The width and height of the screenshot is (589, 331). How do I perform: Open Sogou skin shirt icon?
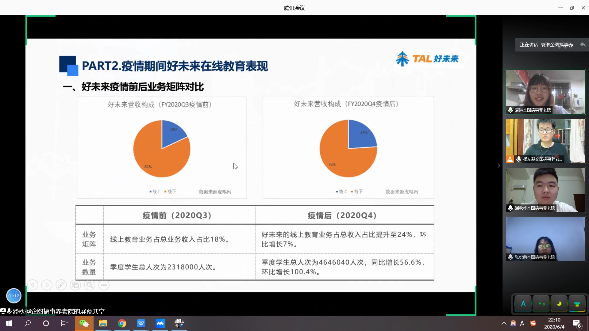577,304
